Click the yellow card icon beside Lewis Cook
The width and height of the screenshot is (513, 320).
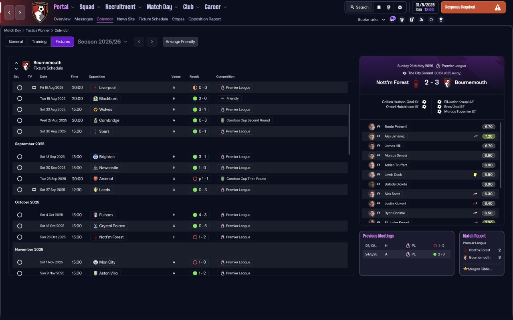(475, 175)
